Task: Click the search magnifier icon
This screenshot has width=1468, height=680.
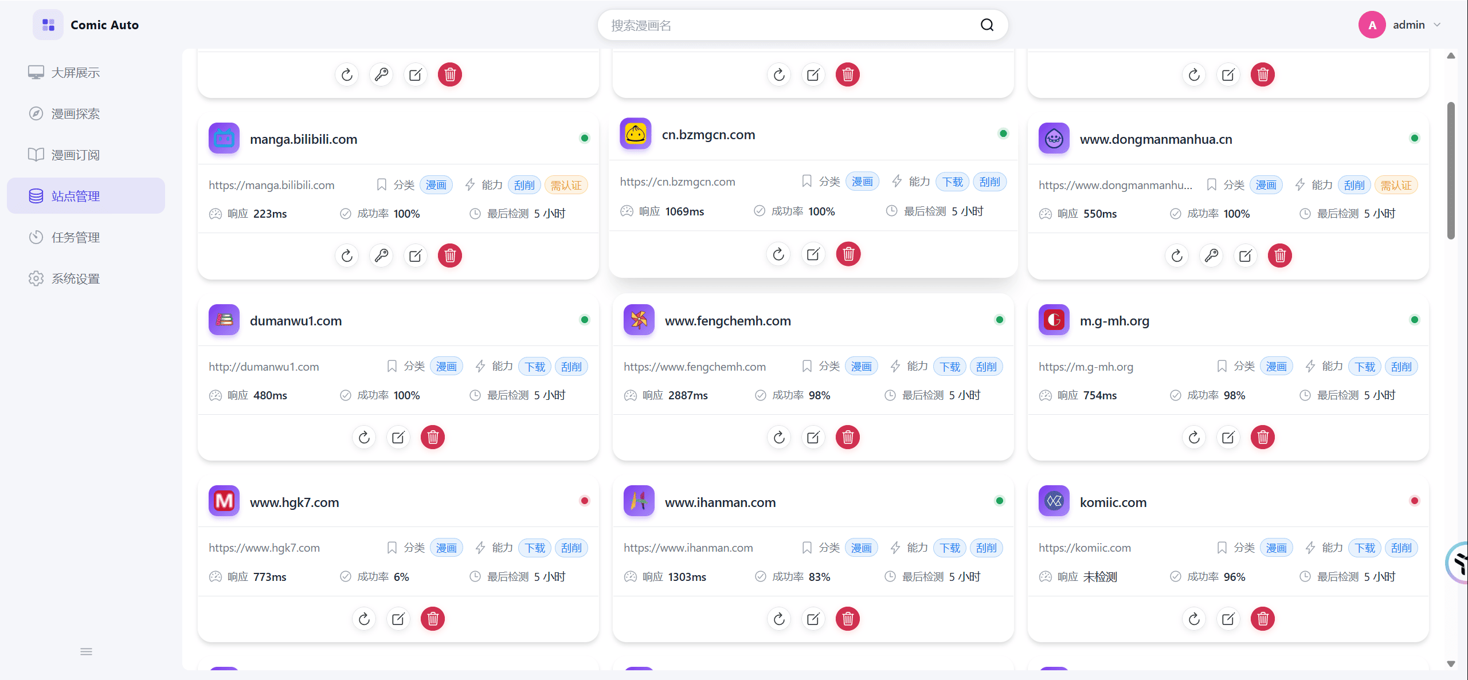Action: coord(987,25)
